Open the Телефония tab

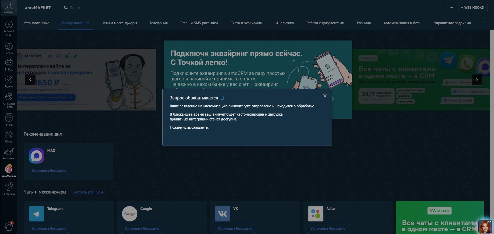point(158,23)
